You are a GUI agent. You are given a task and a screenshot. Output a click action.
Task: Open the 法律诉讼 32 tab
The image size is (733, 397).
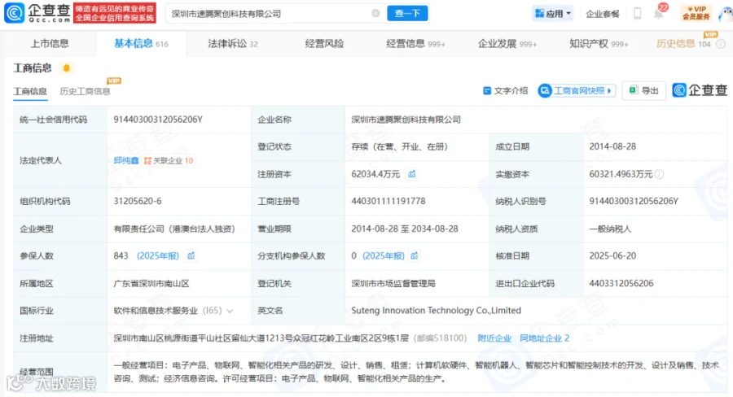pyautogui.click(x=232, y=44)
